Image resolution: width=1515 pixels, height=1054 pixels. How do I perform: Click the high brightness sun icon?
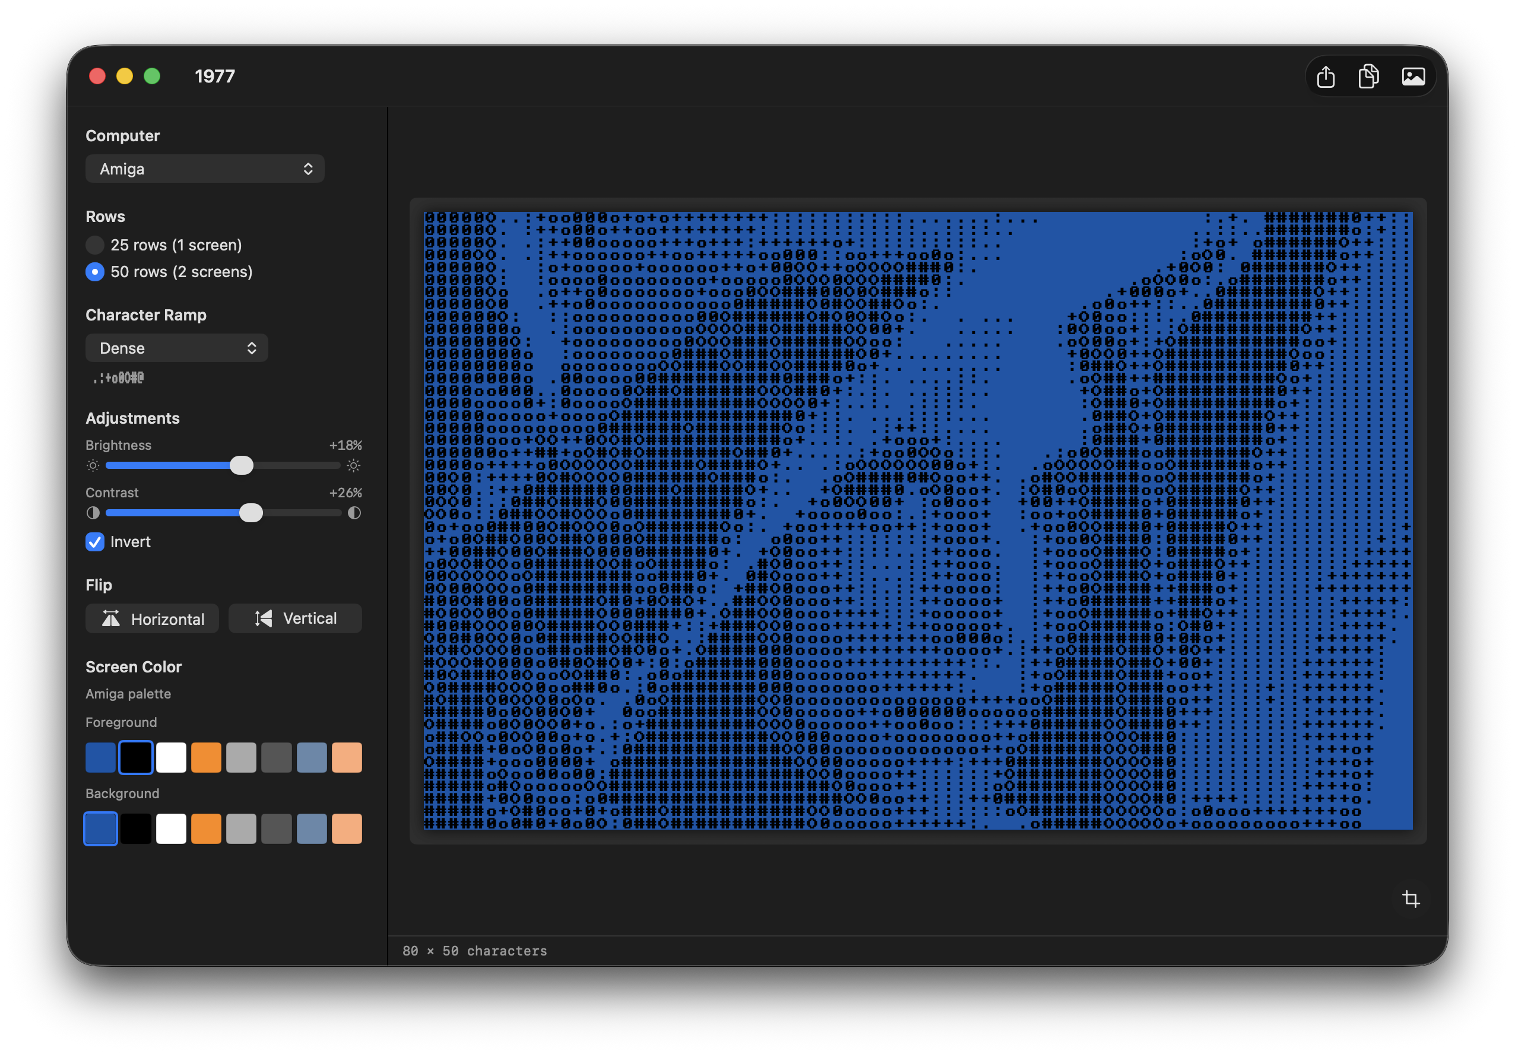[354, 466]
